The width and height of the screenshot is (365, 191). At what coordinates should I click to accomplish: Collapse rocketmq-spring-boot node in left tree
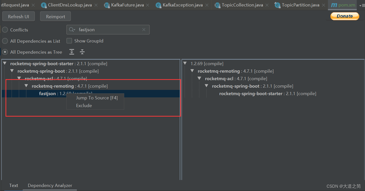12,71
